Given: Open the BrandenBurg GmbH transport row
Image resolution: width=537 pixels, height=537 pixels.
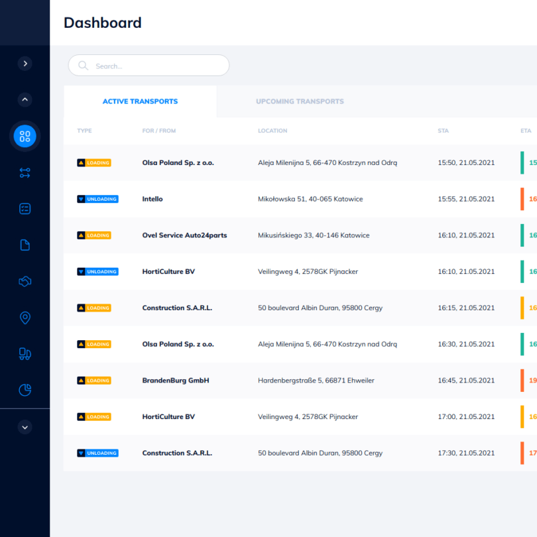Looking at the screenshot, I should coord(300,381).
